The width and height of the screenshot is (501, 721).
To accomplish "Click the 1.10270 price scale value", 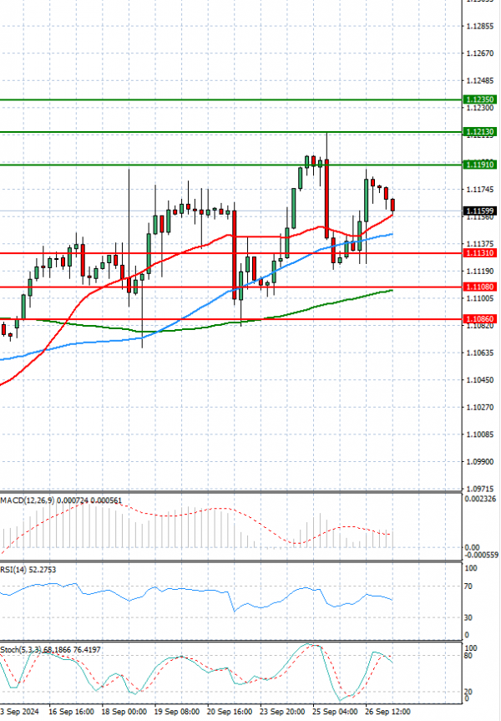I will click(x=480, y=408).
